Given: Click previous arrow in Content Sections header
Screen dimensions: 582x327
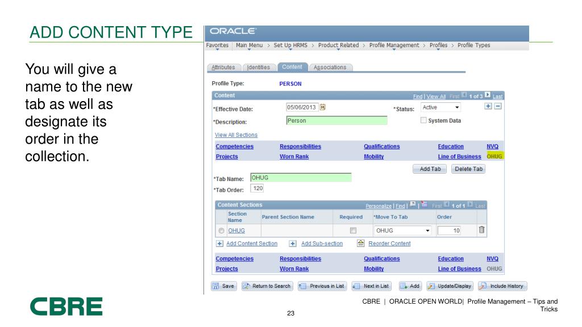Looking at the screenshot, I should coord(447,204).
